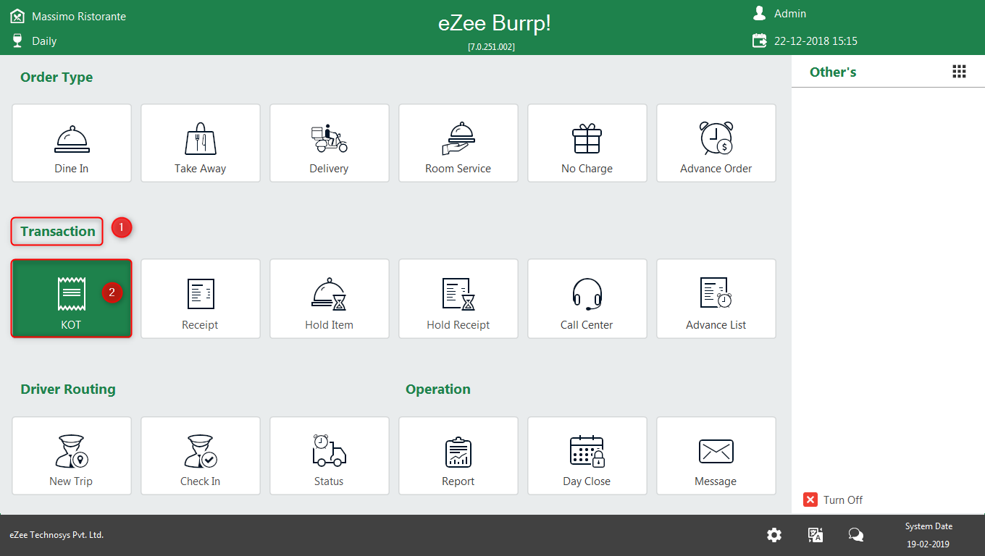Click the Driver Routing heading
Image resolution: width=985 pixels, height=556 pixels.
click(68, 389)
